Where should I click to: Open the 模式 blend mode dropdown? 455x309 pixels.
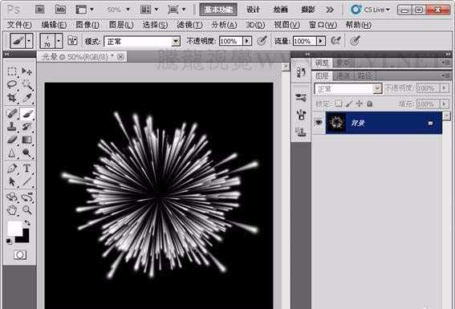point(142,42)
